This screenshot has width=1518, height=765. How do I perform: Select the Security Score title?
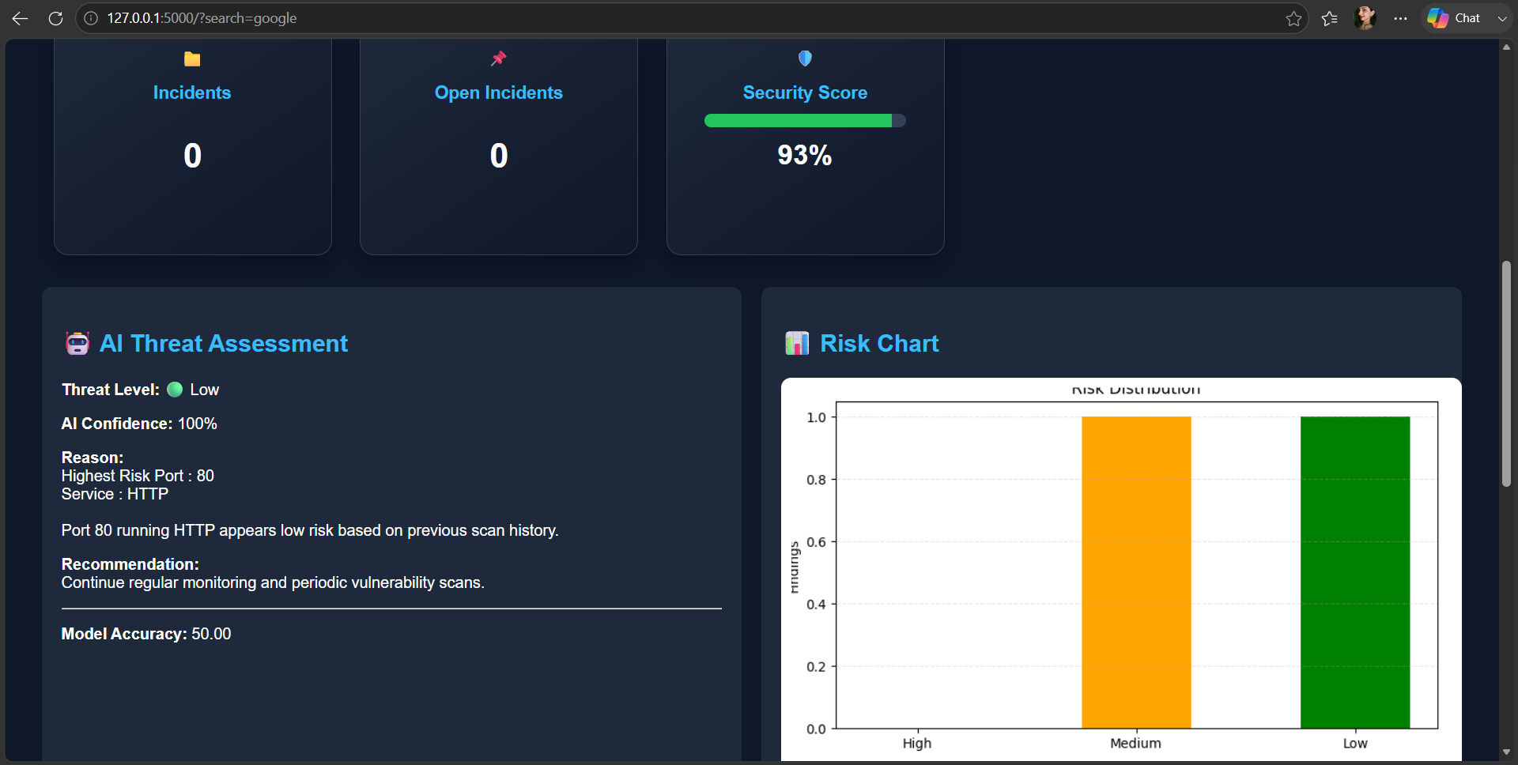[x=805, y=92]
